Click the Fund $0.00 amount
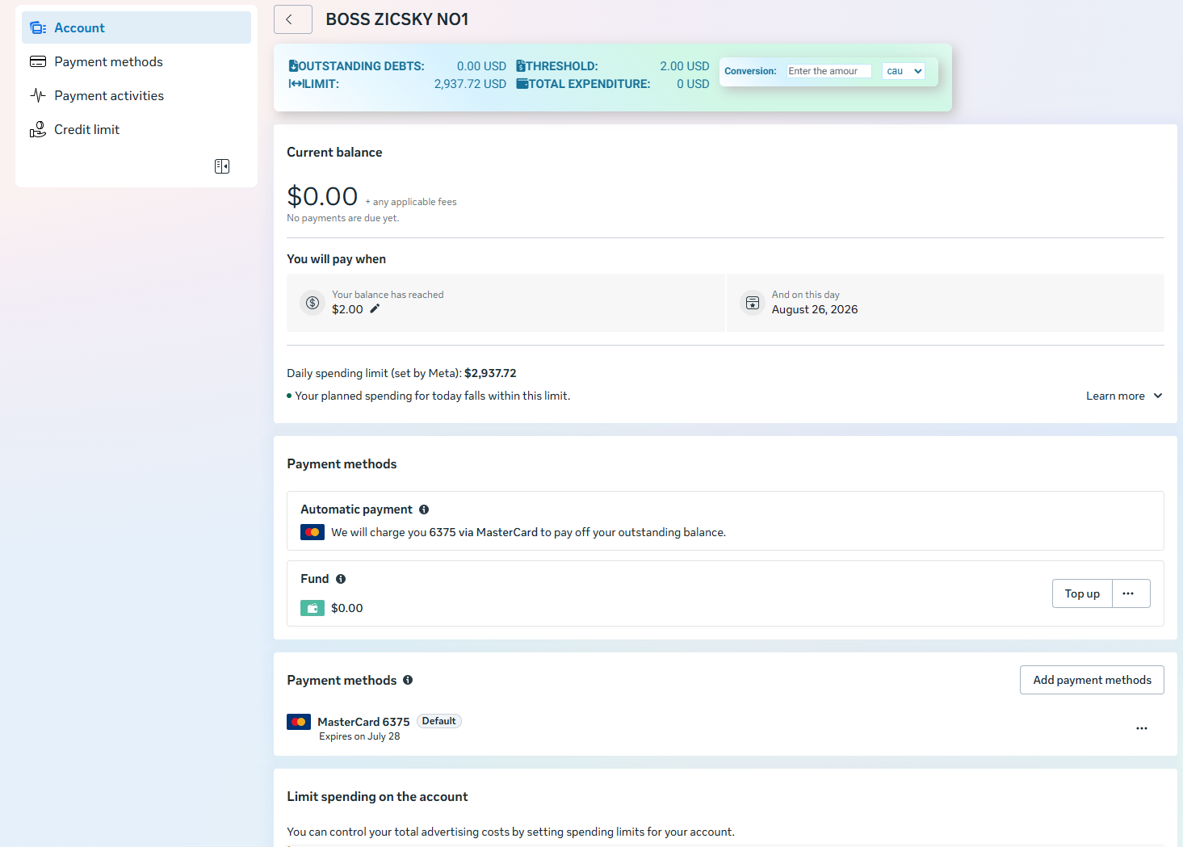The width and height of the screenshot is (1183, 847). tap(347, 608)
